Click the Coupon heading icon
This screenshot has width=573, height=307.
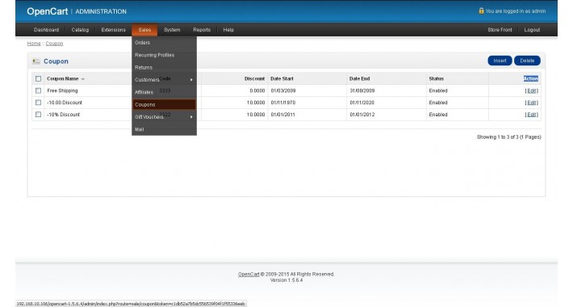click(x=36, y=61)
